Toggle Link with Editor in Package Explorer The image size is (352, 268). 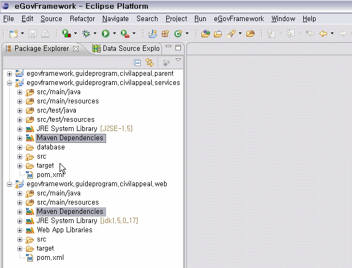148,62
